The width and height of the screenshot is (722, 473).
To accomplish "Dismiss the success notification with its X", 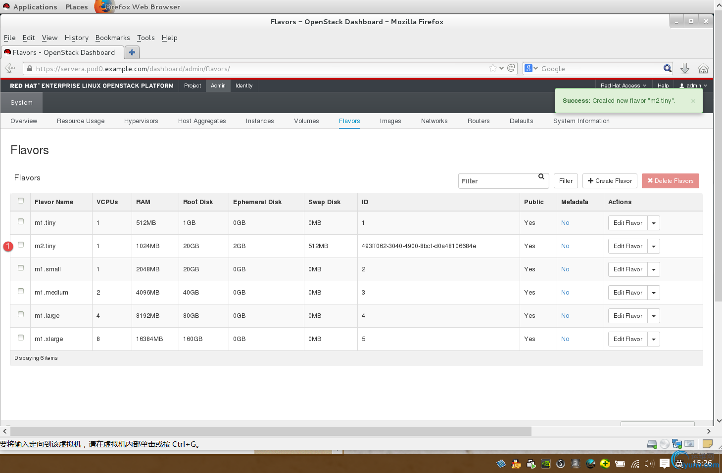I will (x=693, y=101).
